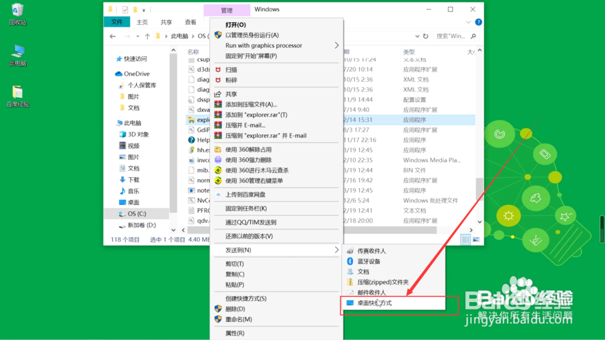
Task: Select OneDrive in navigation pane
Action: [132, 74]
